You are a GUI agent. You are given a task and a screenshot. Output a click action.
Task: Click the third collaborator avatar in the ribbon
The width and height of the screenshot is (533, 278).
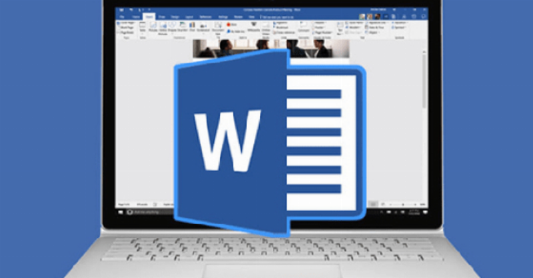(377, 17)
